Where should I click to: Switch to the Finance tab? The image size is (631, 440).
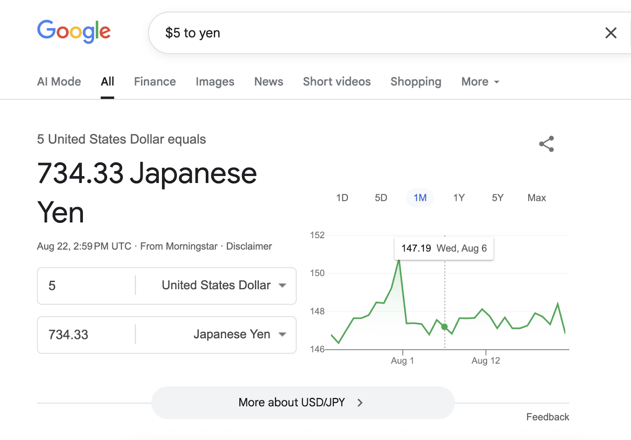pos(155,82)
